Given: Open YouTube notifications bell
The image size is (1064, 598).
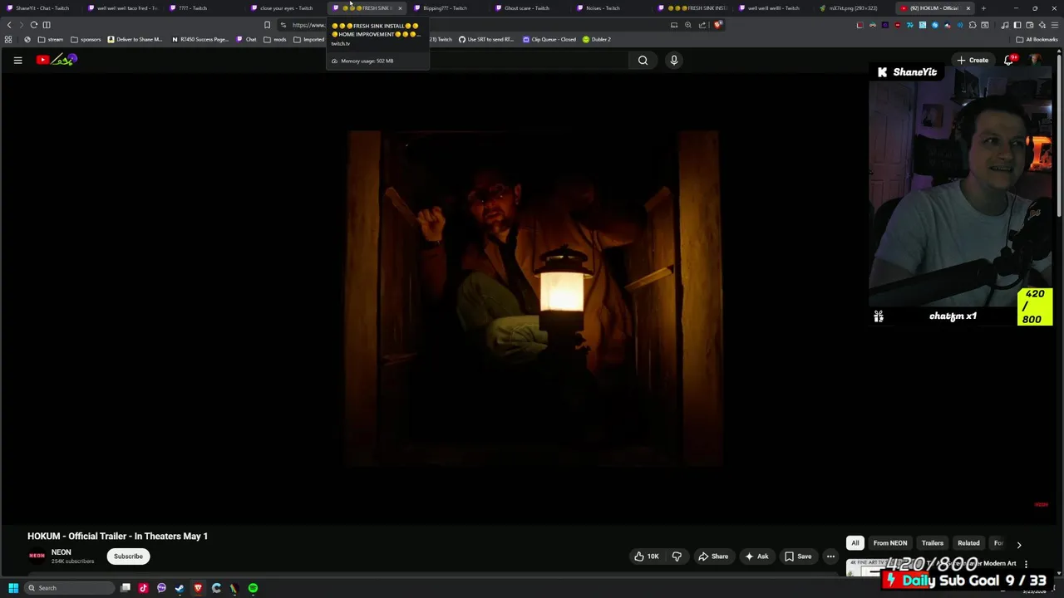Looking at the screenshot, I should coord(1009,60).
